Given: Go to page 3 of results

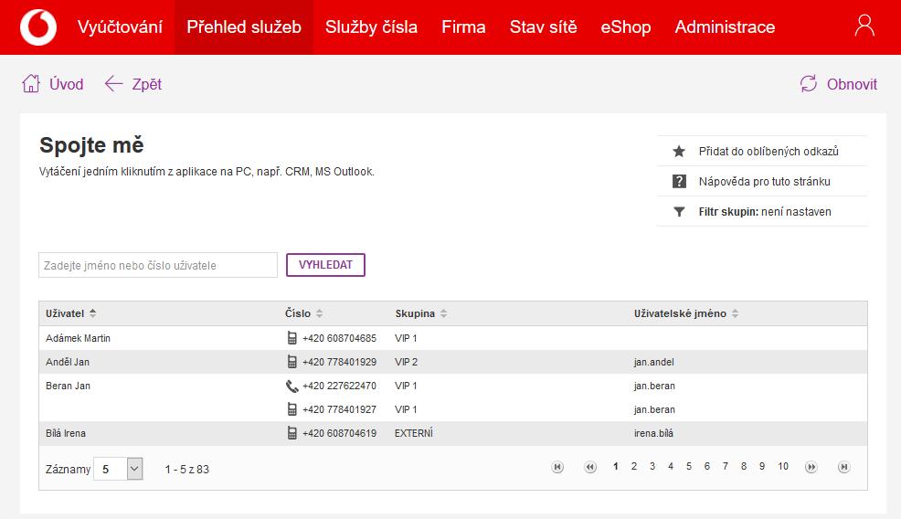Looking at the screenshot, I should pyautogui.click(x=652, y=466).
